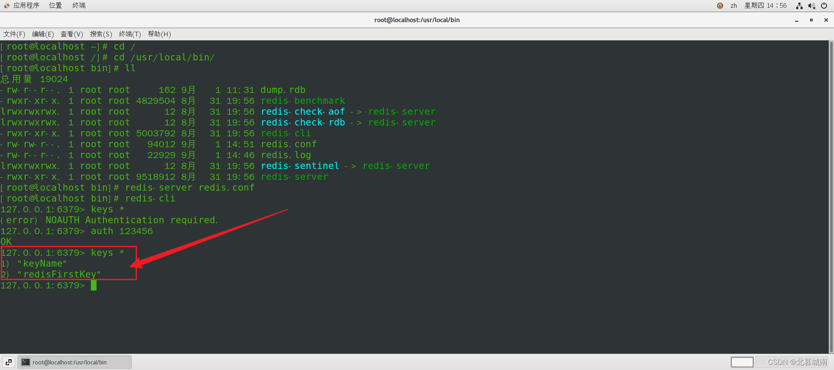
Task: Click the redis-benchmark file name
Action: click(303, 101)
